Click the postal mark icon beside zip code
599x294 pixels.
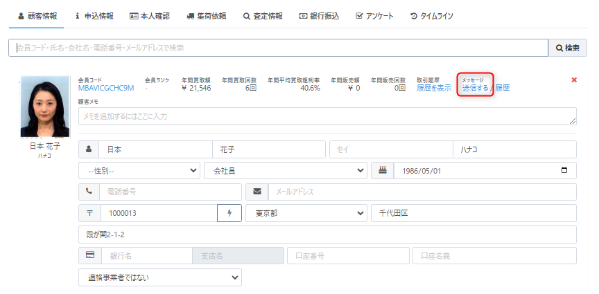coord(89,213)
